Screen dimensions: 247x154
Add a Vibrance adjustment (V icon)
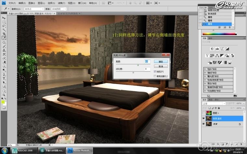207,55
